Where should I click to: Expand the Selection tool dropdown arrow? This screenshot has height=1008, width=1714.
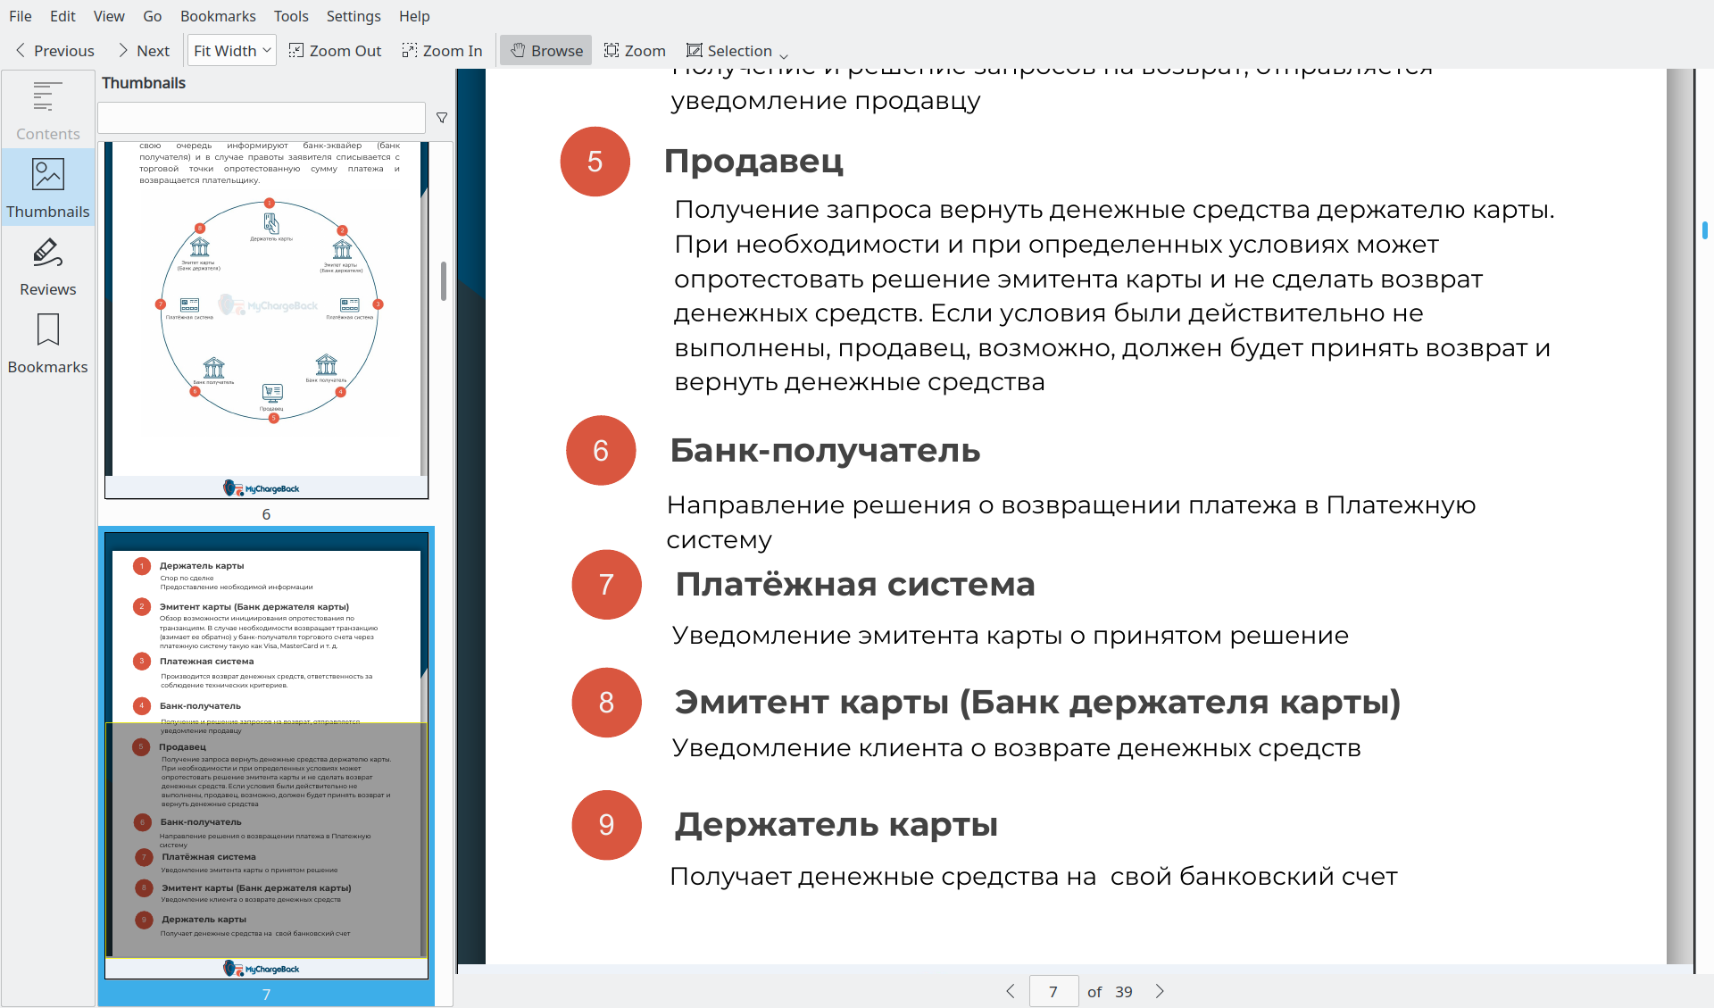pyautogui.click(x=784, y=54)
